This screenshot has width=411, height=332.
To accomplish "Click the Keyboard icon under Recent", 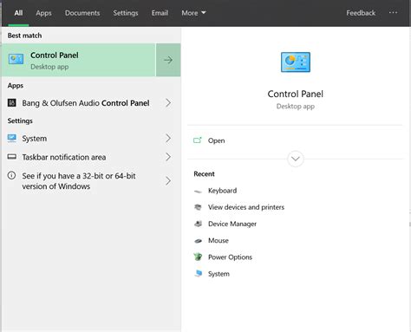I will 198,191.
